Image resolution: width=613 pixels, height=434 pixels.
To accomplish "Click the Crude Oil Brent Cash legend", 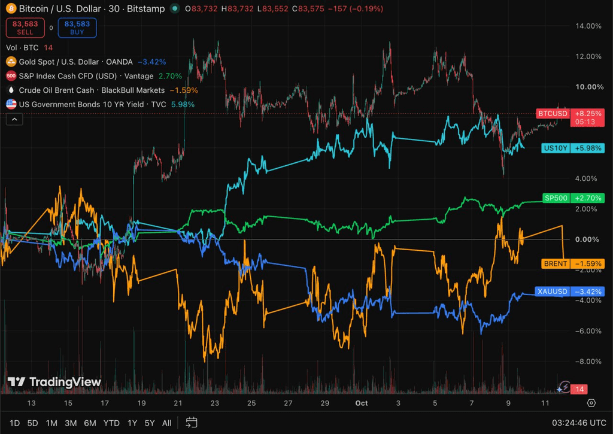I will point(92,90).
